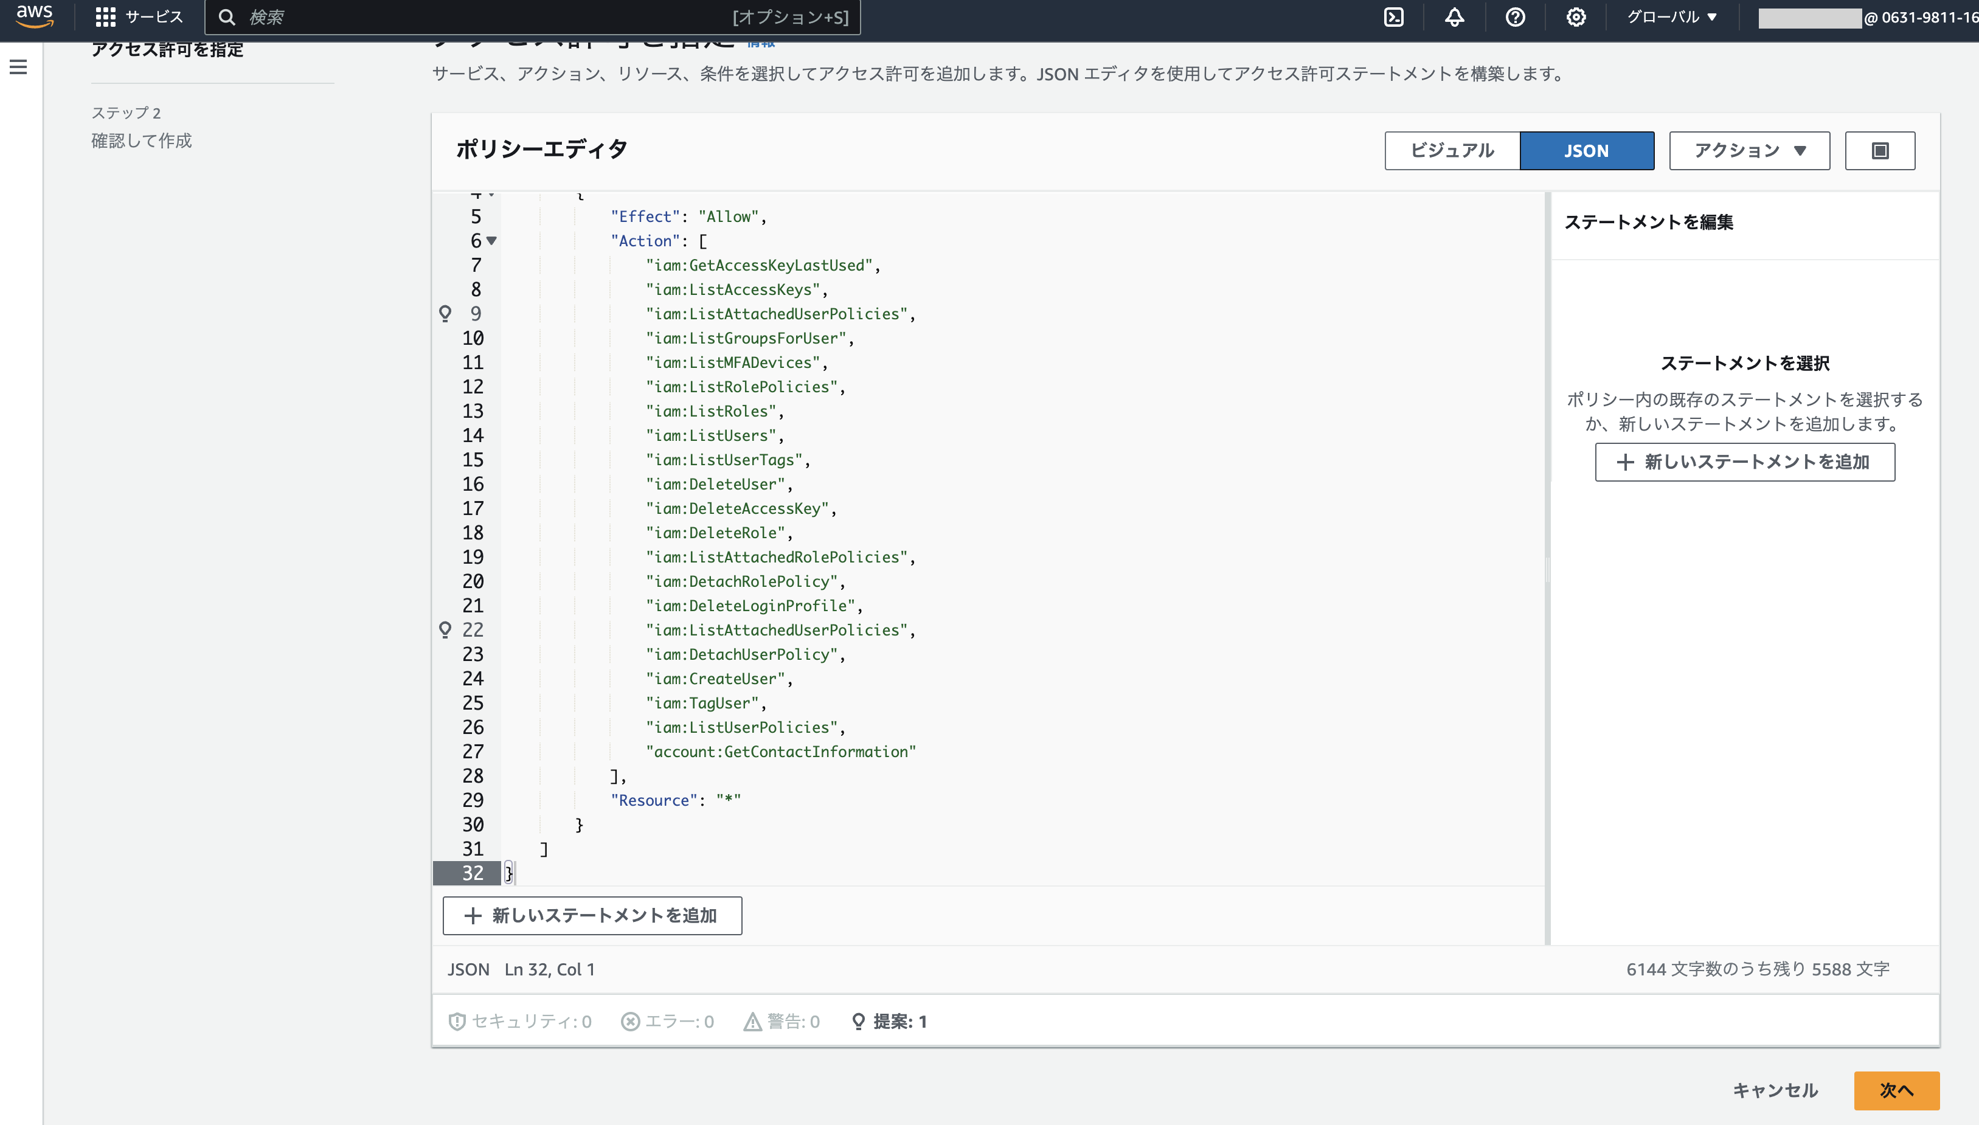1979x1125 pixels.
Task: Open the アクション dropdown menu
Action: (1750, 151)
